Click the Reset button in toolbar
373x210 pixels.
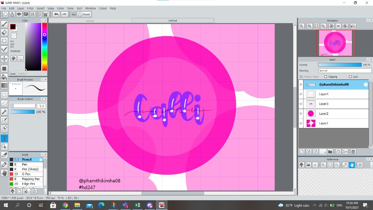[x=84, y=14]
